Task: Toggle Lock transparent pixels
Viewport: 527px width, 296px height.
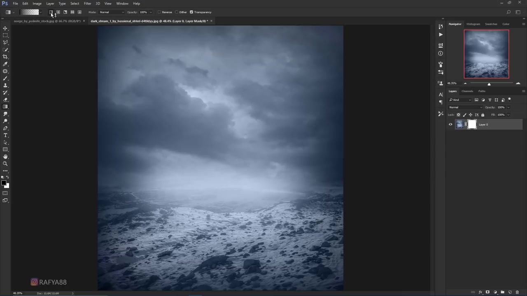Action: 459,115
